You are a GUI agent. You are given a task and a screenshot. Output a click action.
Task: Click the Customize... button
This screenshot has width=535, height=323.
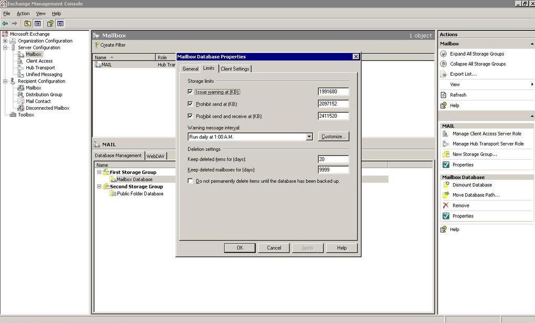coord(333,137)
